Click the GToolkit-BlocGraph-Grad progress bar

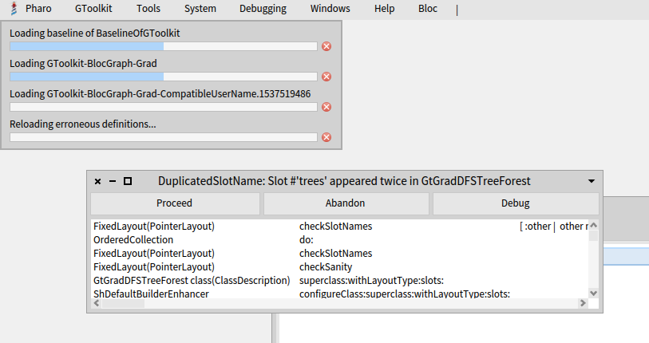tap(164, 77)
